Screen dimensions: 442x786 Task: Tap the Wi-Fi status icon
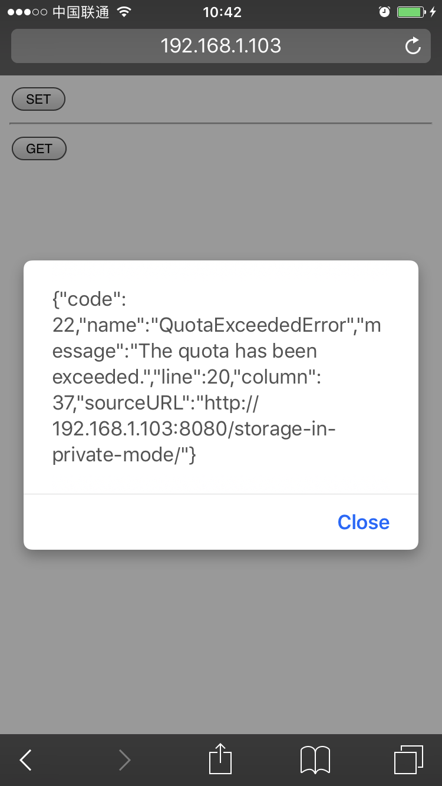[x=124, y=12]
